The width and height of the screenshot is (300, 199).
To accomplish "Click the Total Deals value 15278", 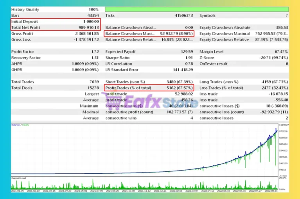I will 93,88.
